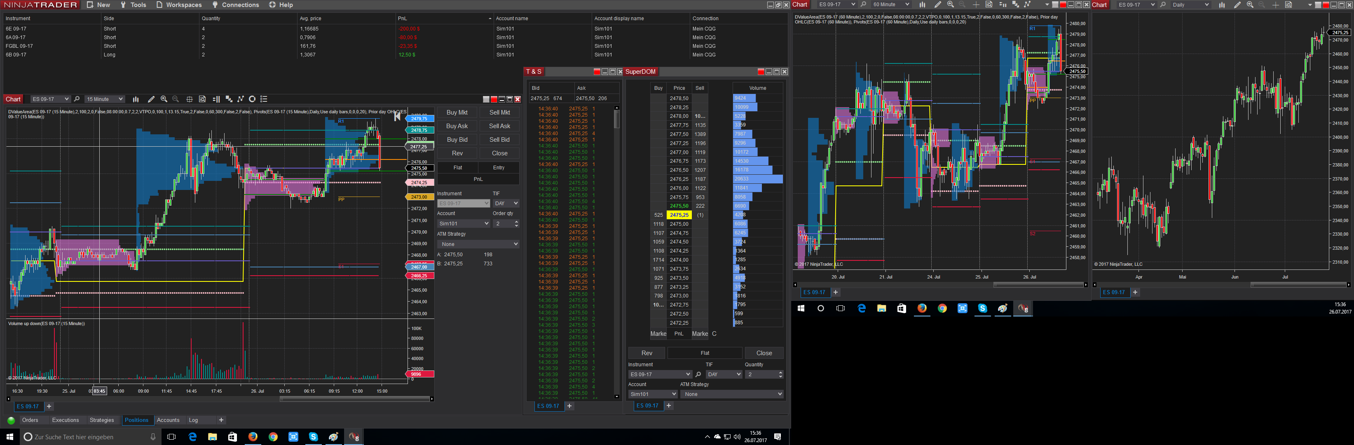The image size is (1354, 445).
Task: Open TIF DAY dropdown in Chart Trader
Action: coord(506,203)
